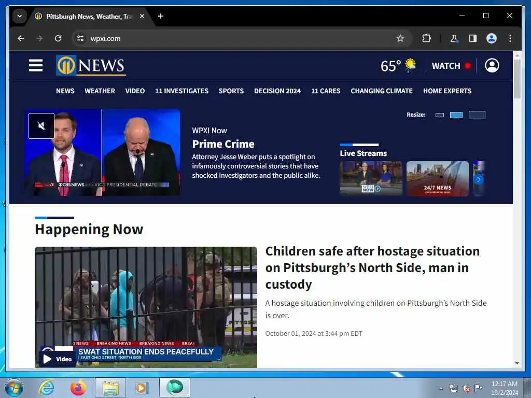Open the DECISION 2024 section
The height and width of the screenshot is (398, 531).
[277, 91]
